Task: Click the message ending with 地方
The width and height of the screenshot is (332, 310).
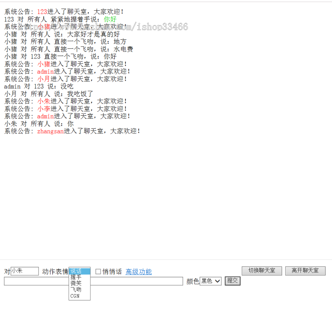Action: (x=65, y=42)
